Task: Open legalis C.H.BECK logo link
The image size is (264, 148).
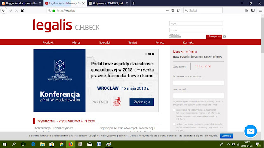Action: coord(66,25)
